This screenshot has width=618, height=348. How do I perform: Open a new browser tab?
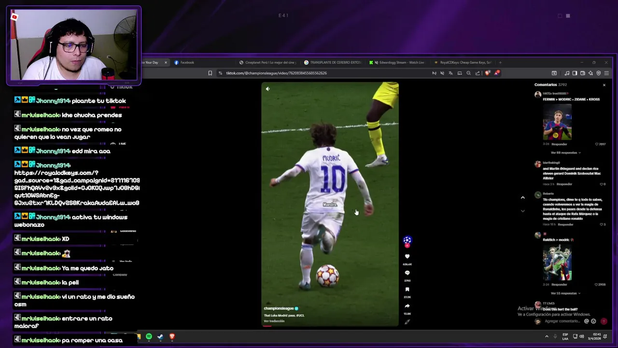pyautogui.click(x=500, y=62)
